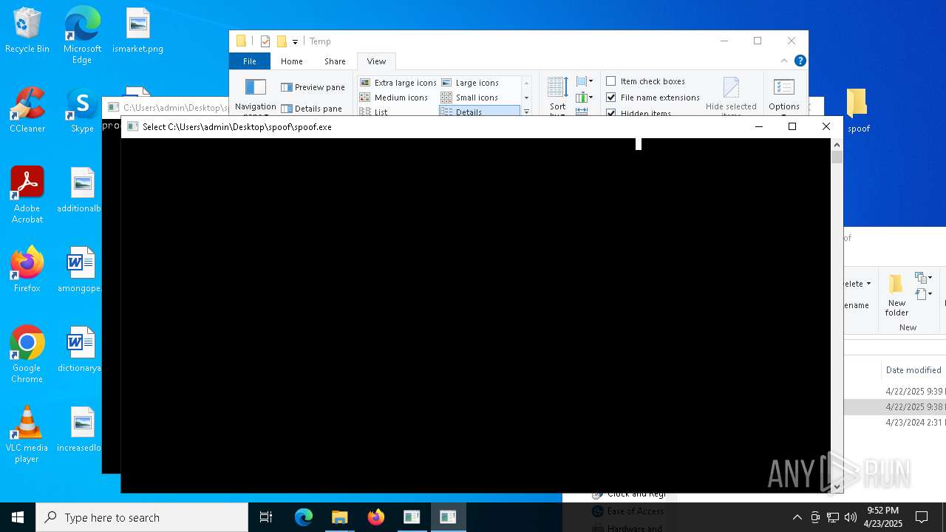Open the Options button in View ribbon
Image resolution: width=946 pixels, height=532 pixels.
point(783,96)
